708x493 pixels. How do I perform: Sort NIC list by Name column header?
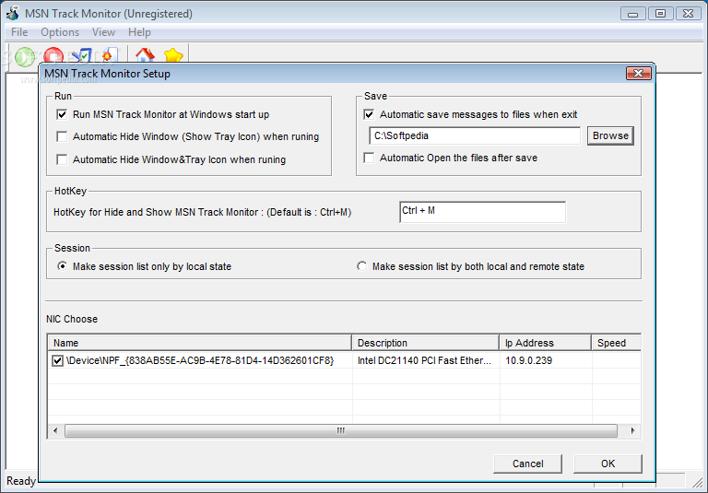pyautogui.click(x=199, y=343)
